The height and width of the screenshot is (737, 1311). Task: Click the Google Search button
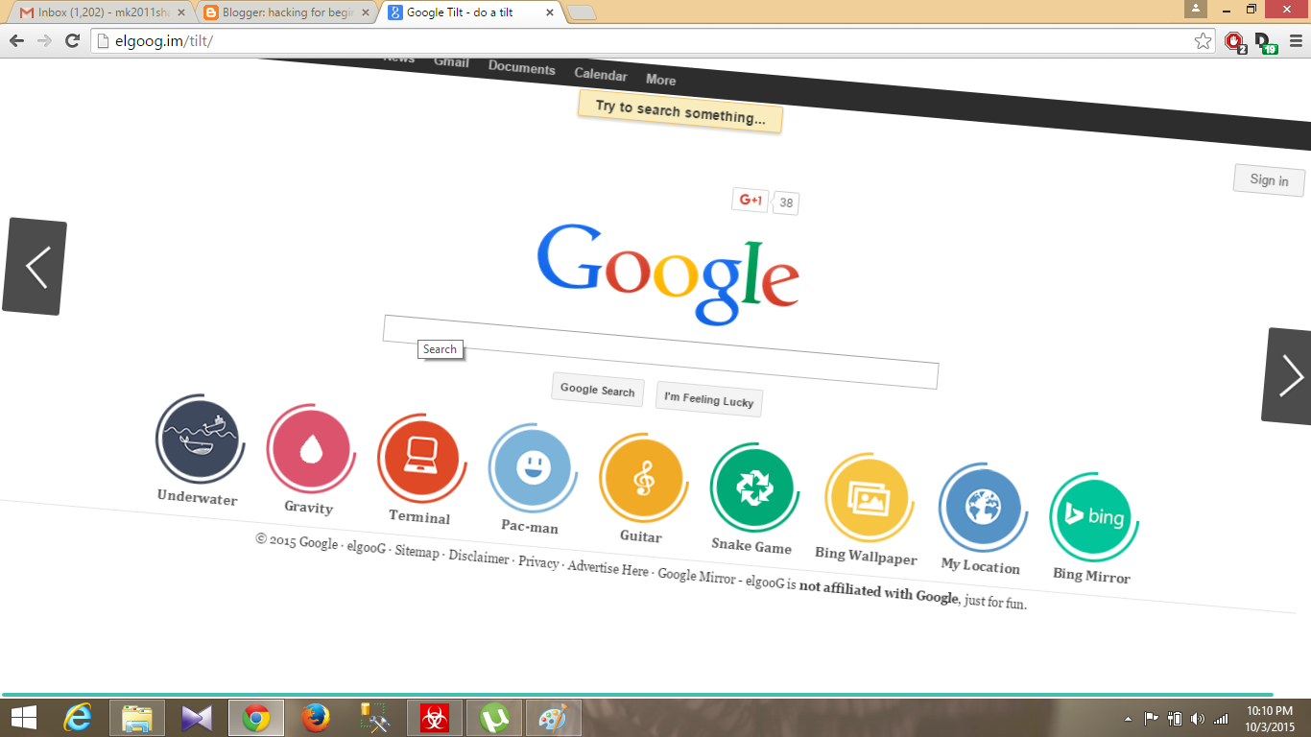click(x=598, y=390)
